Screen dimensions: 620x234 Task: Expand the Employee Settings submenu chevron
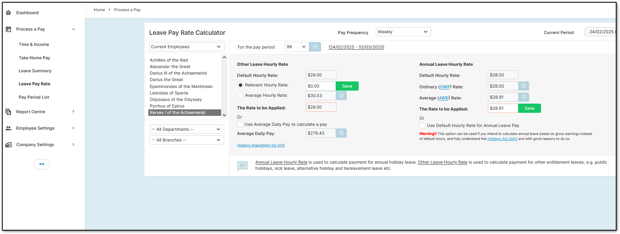point(74,128)
